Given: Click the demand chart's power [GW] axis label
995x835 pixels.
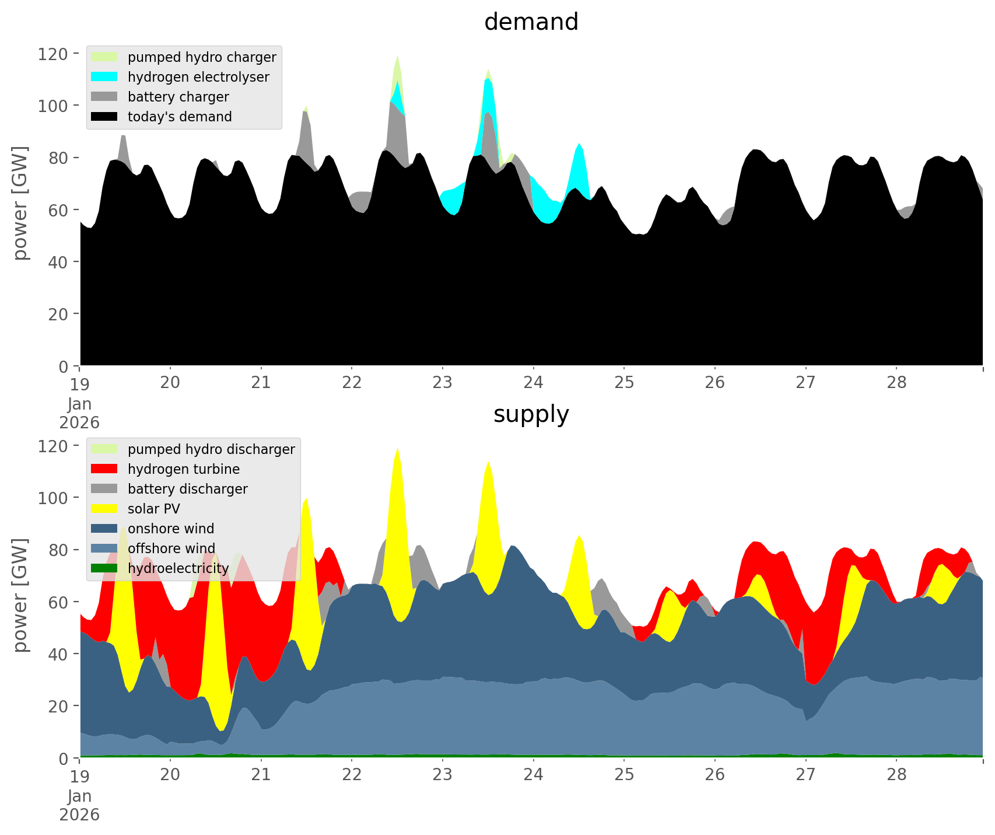Looking at the screenshot, I should click(20, 203).
